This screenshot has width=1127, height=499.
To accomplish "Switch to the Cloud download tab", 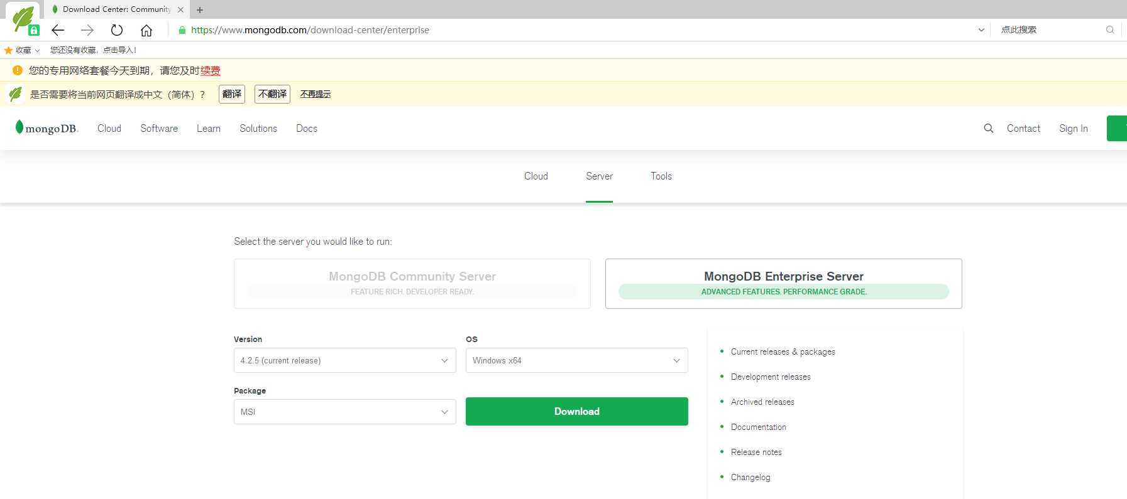I will click(x=536, y=176).
